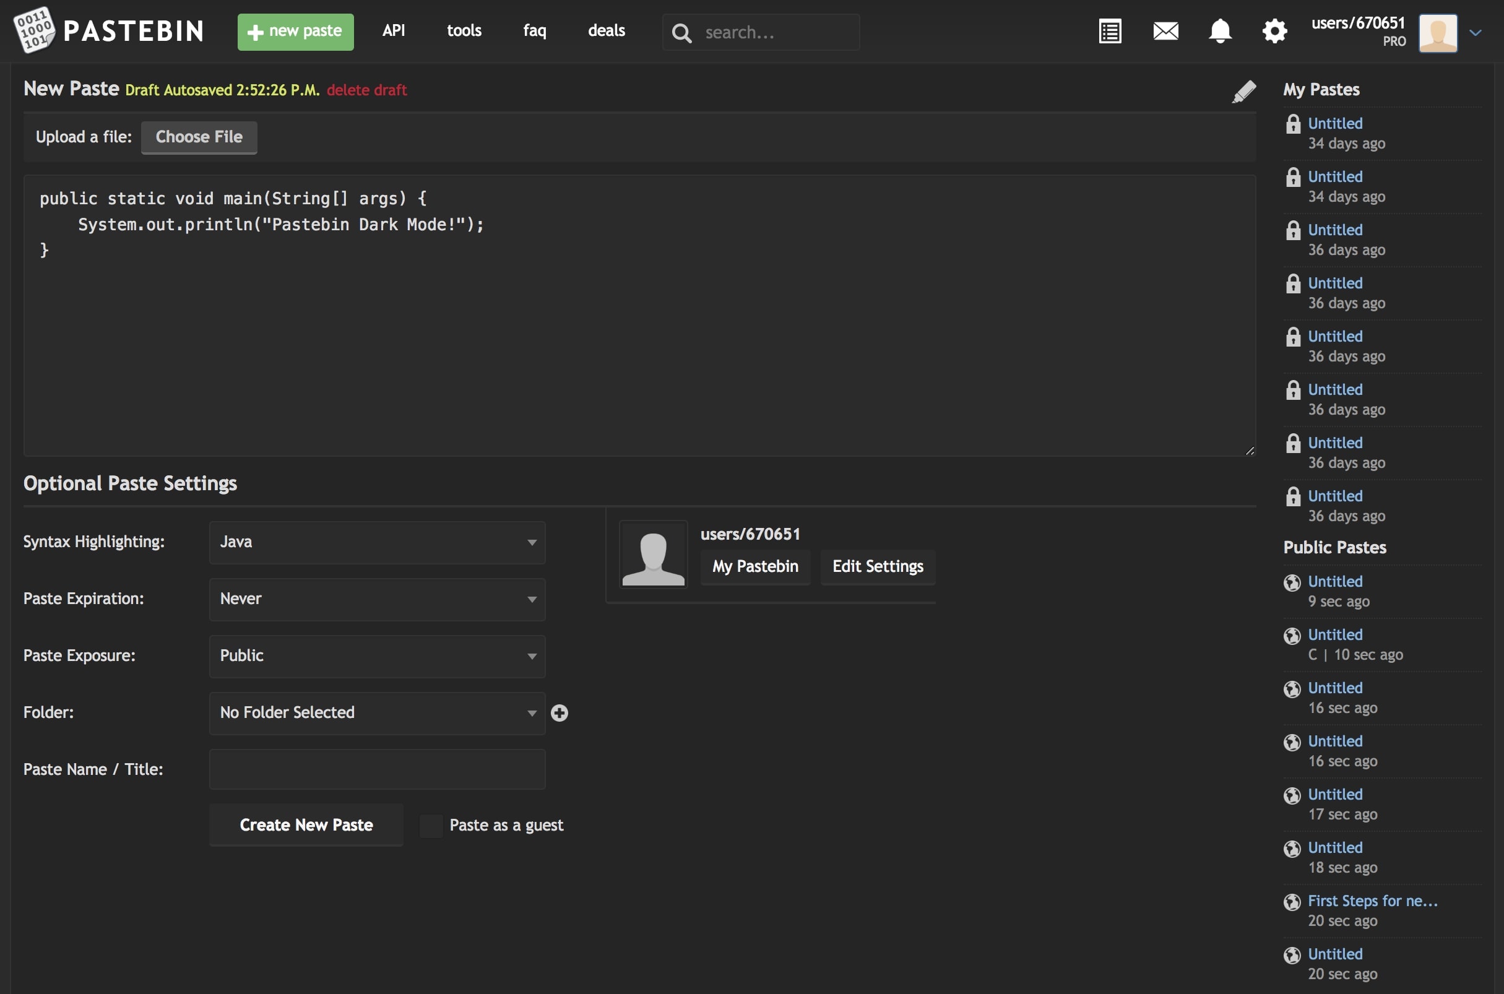Image resolution: width=1504 pixels, height=994 pixels.
Task: Open the messages envelope icon
Action: click(x=1165, y=30)
